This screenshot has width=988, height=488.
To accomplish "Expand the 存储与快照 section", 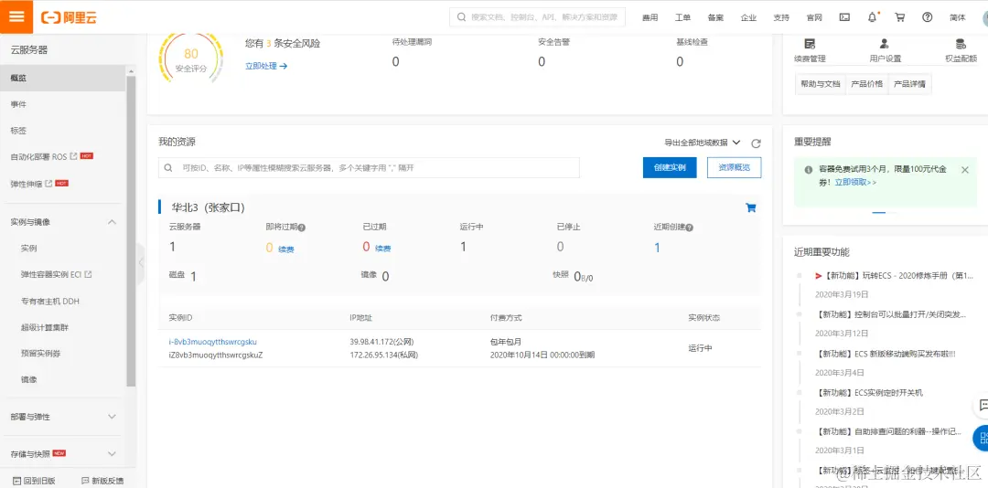I will (113, 454).
